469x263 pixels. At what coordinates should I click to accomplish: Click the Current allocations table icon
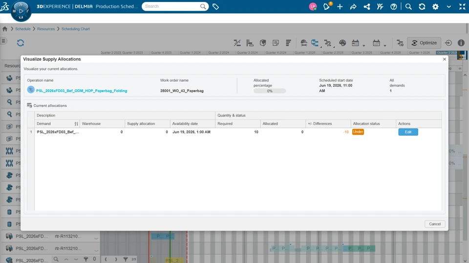point(29,105)
